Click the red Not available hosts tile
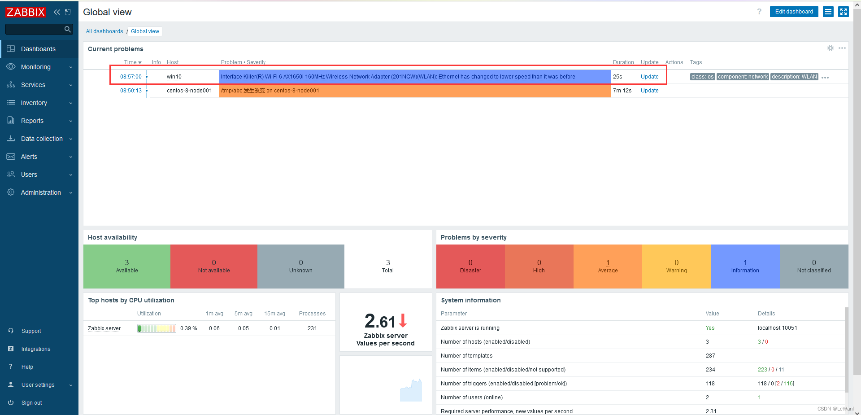 point(214,266)
